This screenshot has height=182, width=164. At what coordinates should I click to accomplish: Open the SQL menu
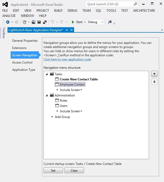pos(98,11)
